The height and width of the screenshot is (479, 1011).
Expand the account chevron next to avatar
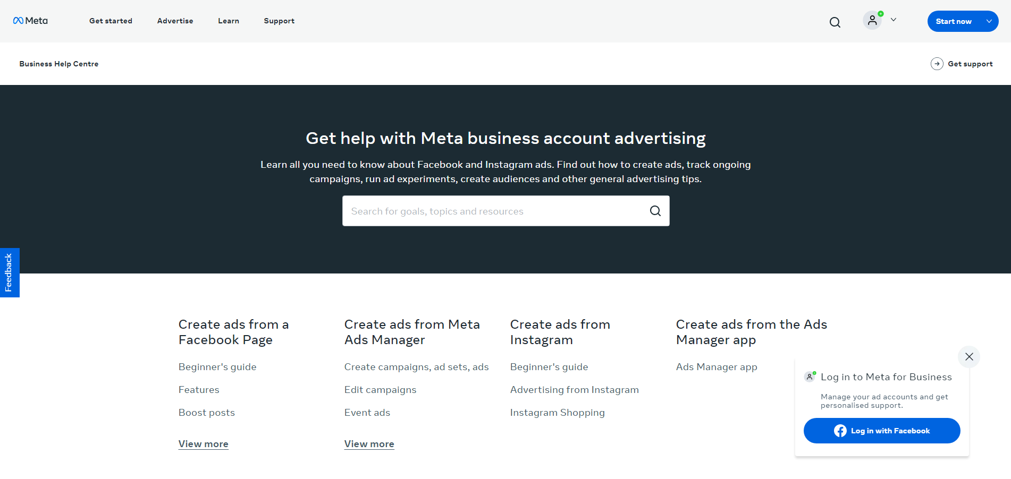click(x=894, y=20)
